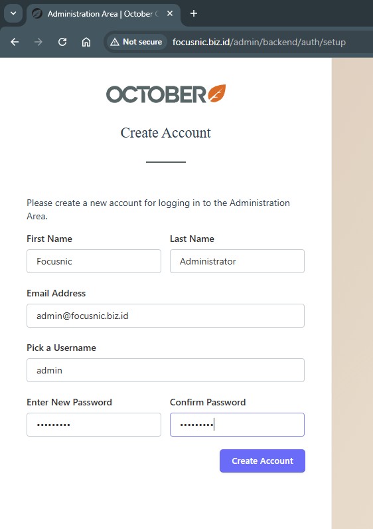Click the browser back arrow
The height and width of the screenshot is (529, 373).
point(15,42)
